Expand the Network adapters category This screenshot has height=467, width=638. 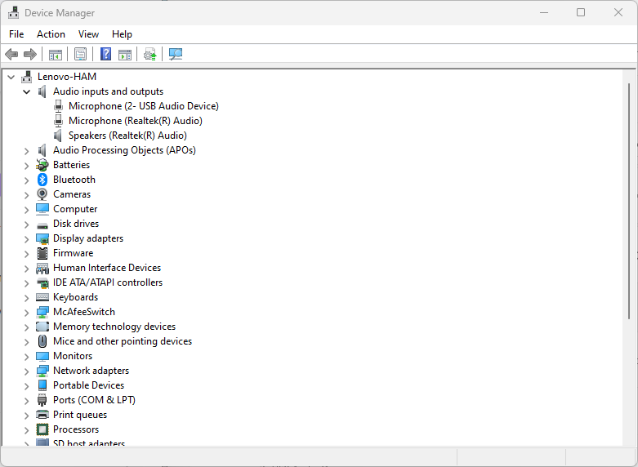click(26, 371)
